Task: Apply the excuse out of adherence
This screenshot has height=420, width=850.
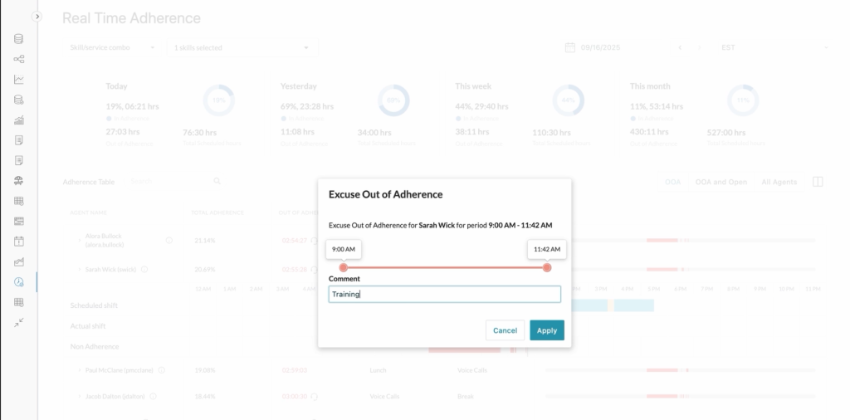Action: pyautogui.click(x=547, y=330)
